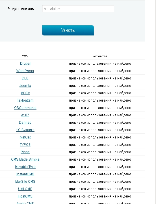Open the TYPO3 link
Screen dimensions: 156x204
pos(25,144)
